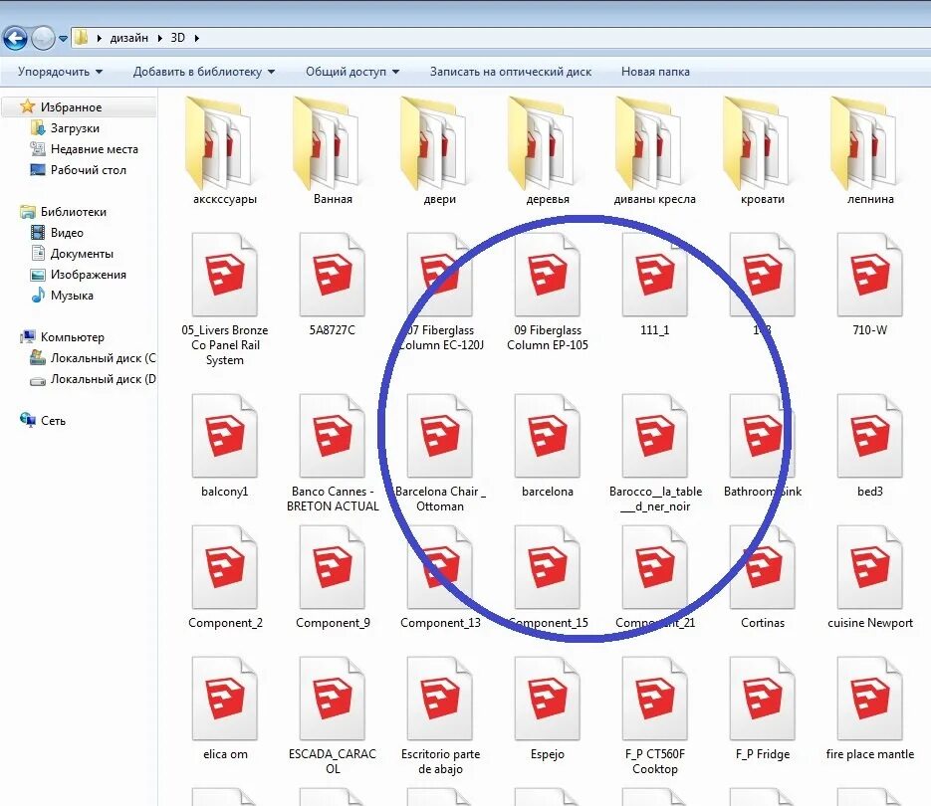Image resolution: width=931 pixels, height=806 pixels.
Task: Select the 'аскксуары' folder
Action: click(x=225, y=151)
